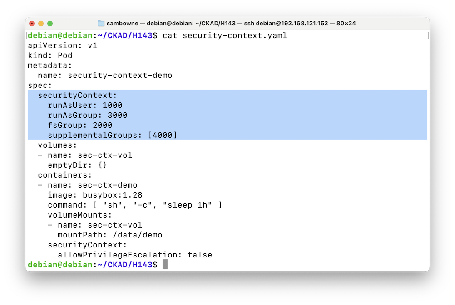This screenshot has width=455, height=305.
Task: Click the 'supplementalGroups: [4000]' line
Action: click(x=113, y=135)
